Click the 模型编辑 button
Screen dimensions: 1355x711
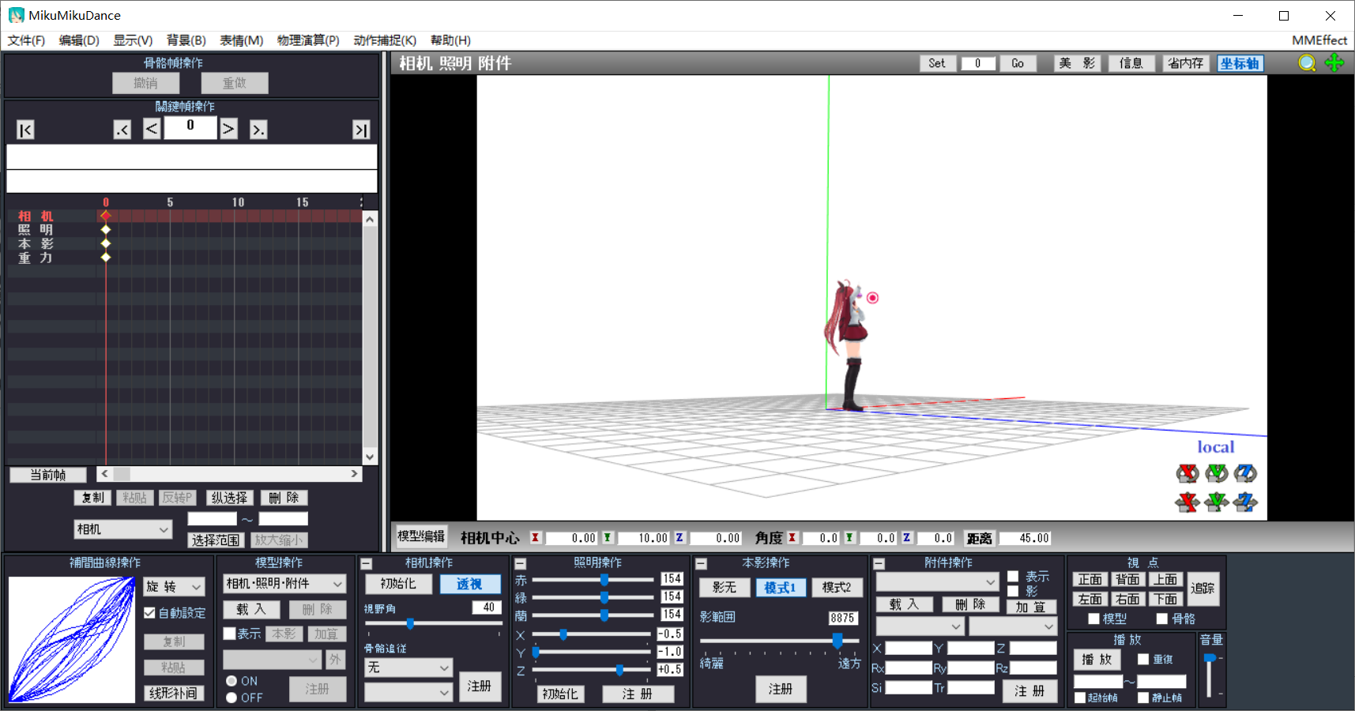tap(421, 536)
